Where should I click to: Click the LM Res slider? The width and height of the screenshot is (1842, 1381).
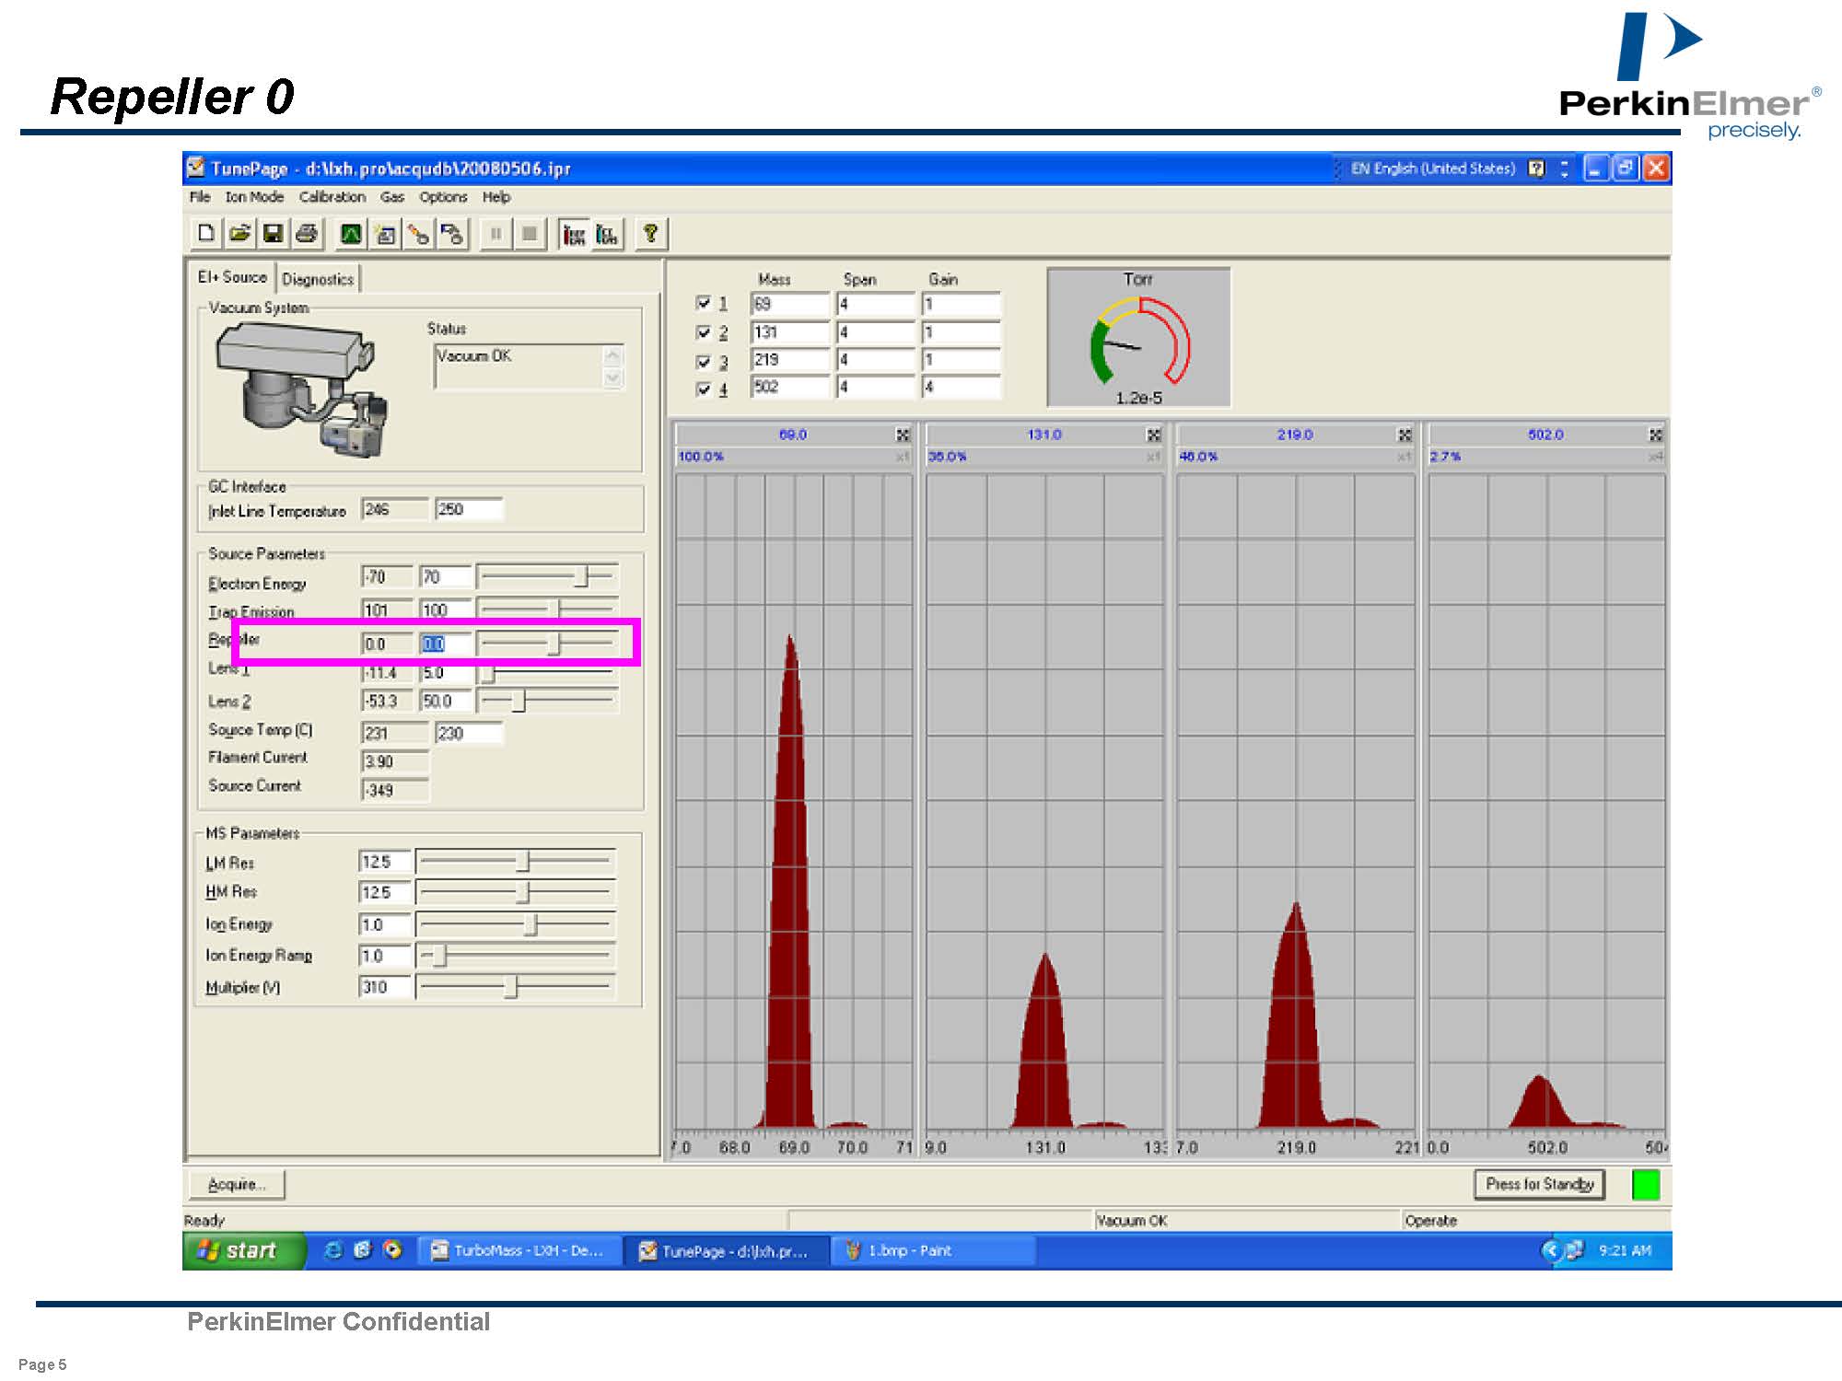click(x=516, y=862)
